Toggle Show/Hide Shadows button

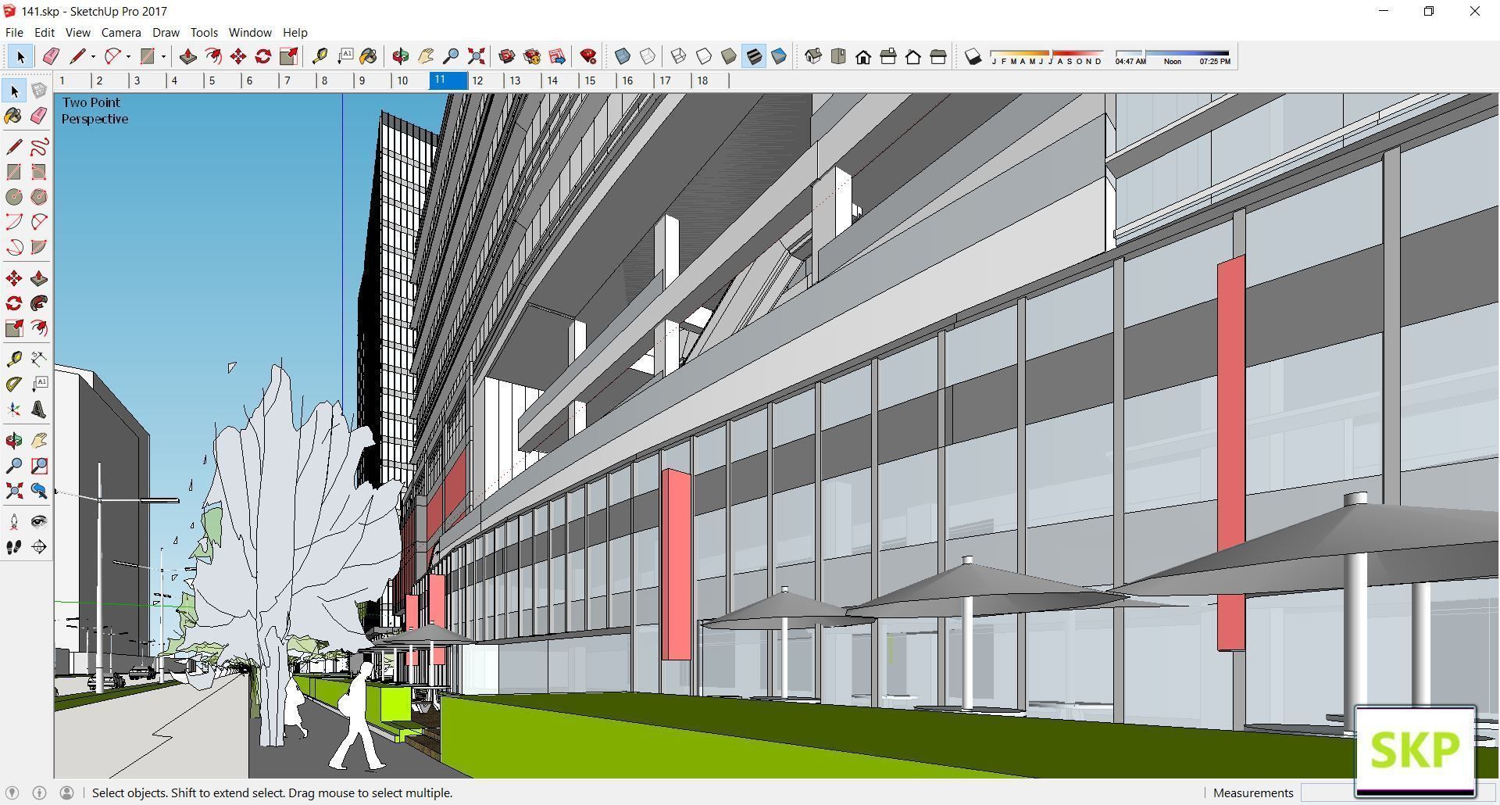coord(973,56)
